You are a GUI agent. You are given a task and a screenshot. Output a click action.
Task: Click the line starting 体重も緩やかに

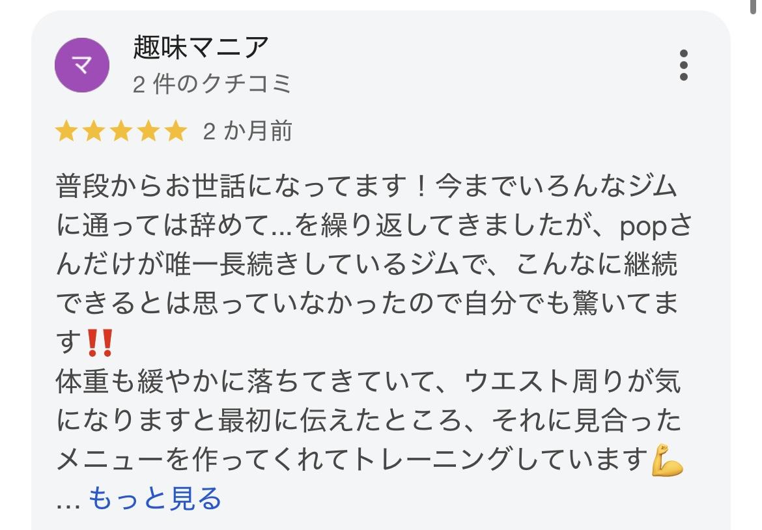pyautogui.click(x=368, y=382)
